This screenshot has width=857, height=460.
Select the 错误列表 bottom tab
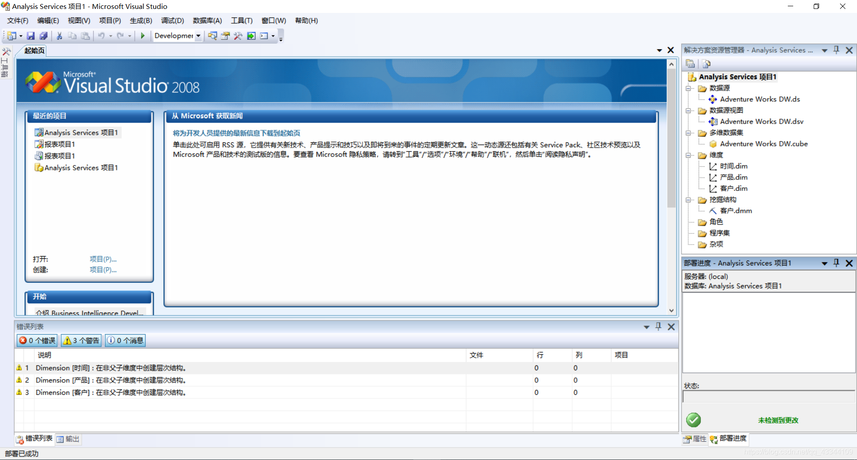(x=34, y=439)
